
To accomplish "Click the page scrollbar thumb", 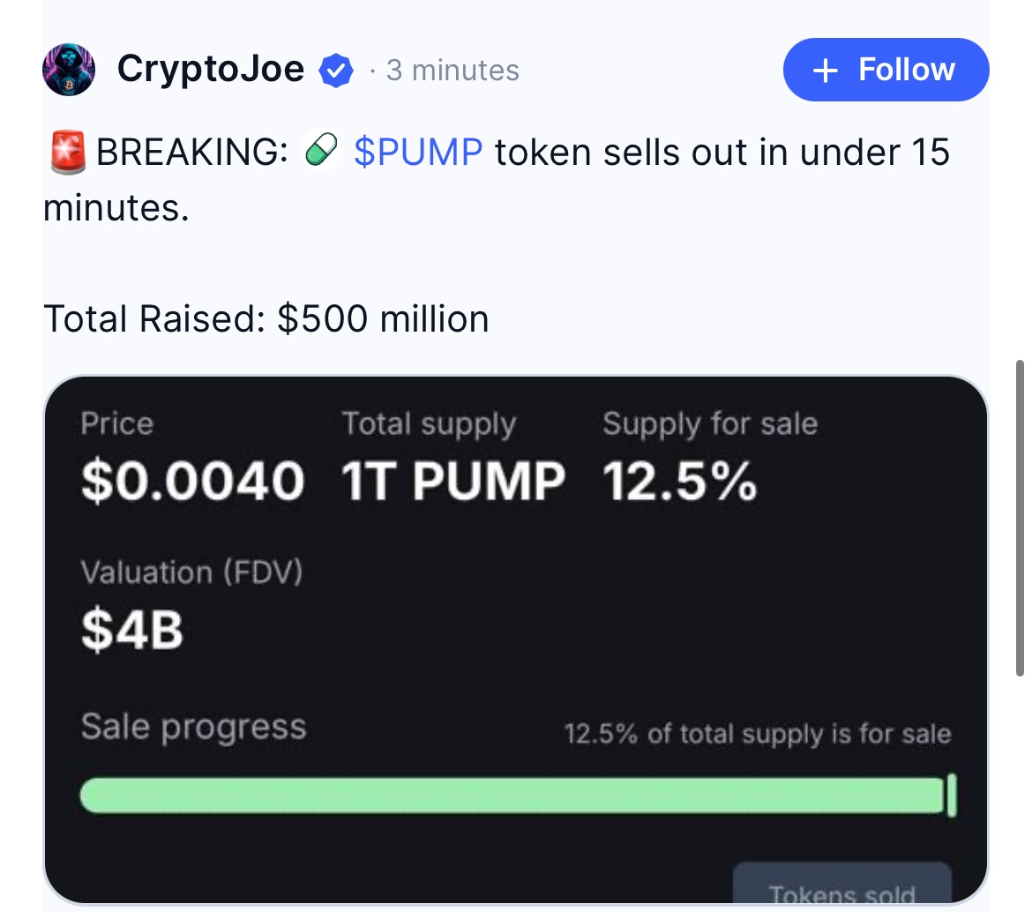I will point(1020,517).
